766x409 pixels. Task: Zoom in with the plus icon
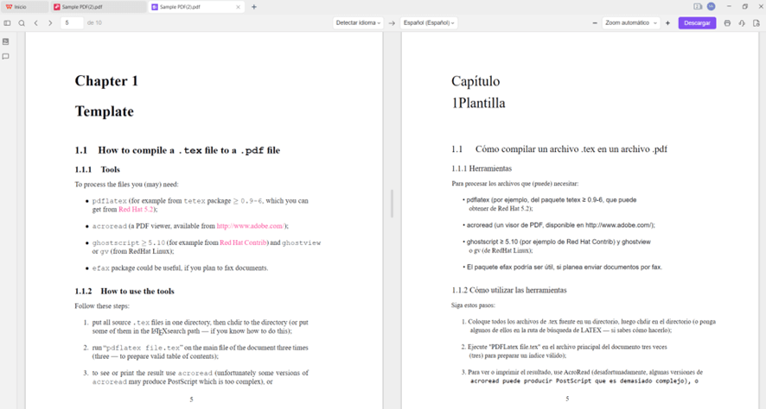(667, 23)
